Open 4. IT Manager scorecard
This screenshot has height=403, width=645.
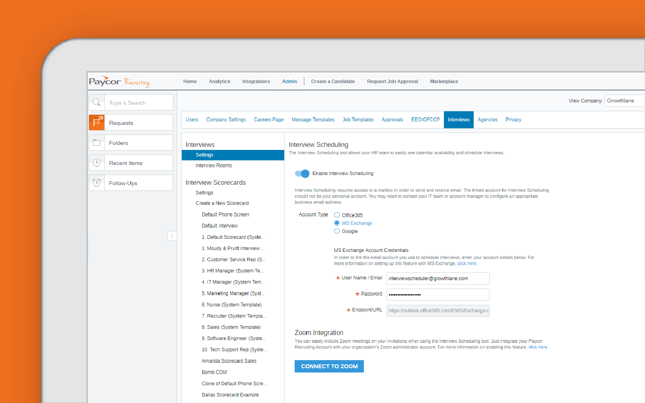tap(233, 282)
